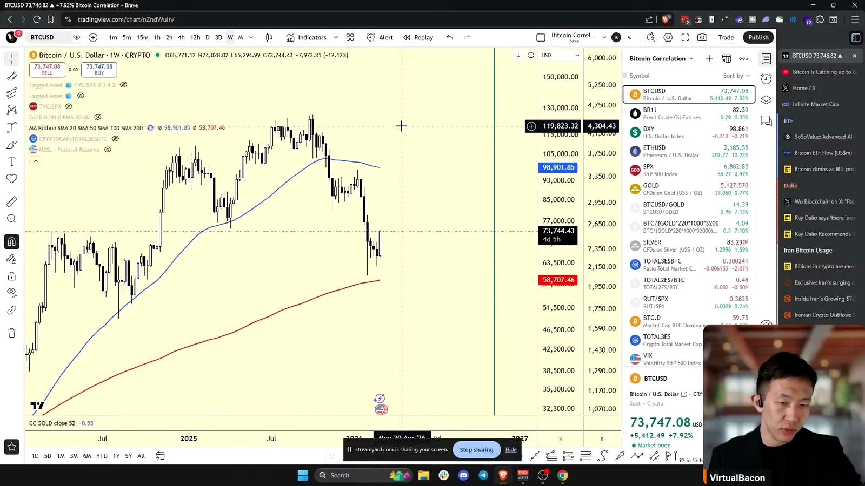Switch chart to 15m interval
Viewport: 865px width, 486px height.
(142, 37)
